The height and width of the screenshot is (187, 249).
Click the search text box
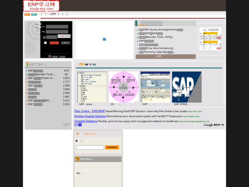pos(90,148)
